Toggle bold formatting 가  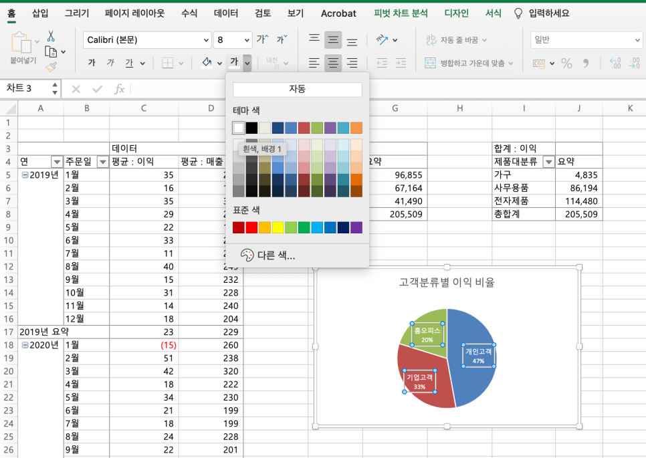tap(92, 63)
